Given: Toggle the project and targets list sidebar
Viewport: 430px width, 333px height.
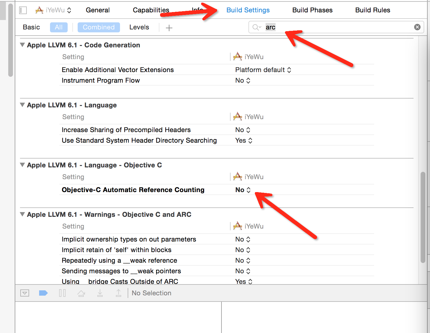Looking at the screenshot, I should point(23,10).
